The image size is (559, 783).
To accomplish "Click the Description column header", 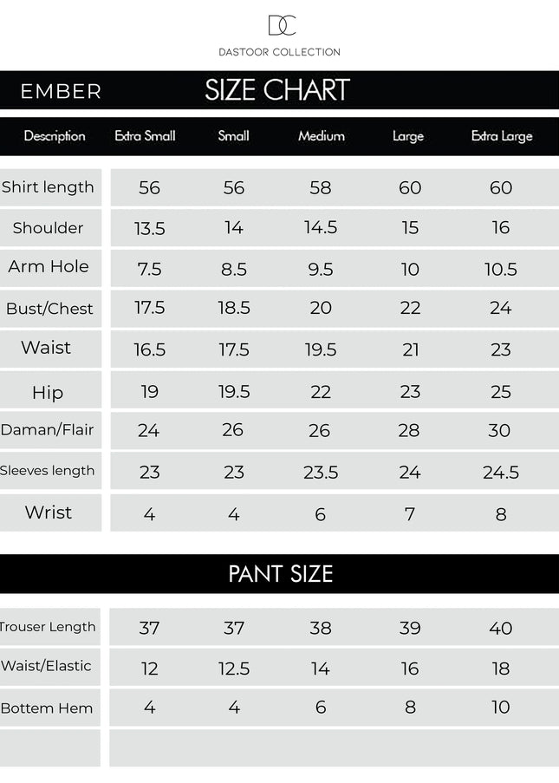I will (55, 136).
